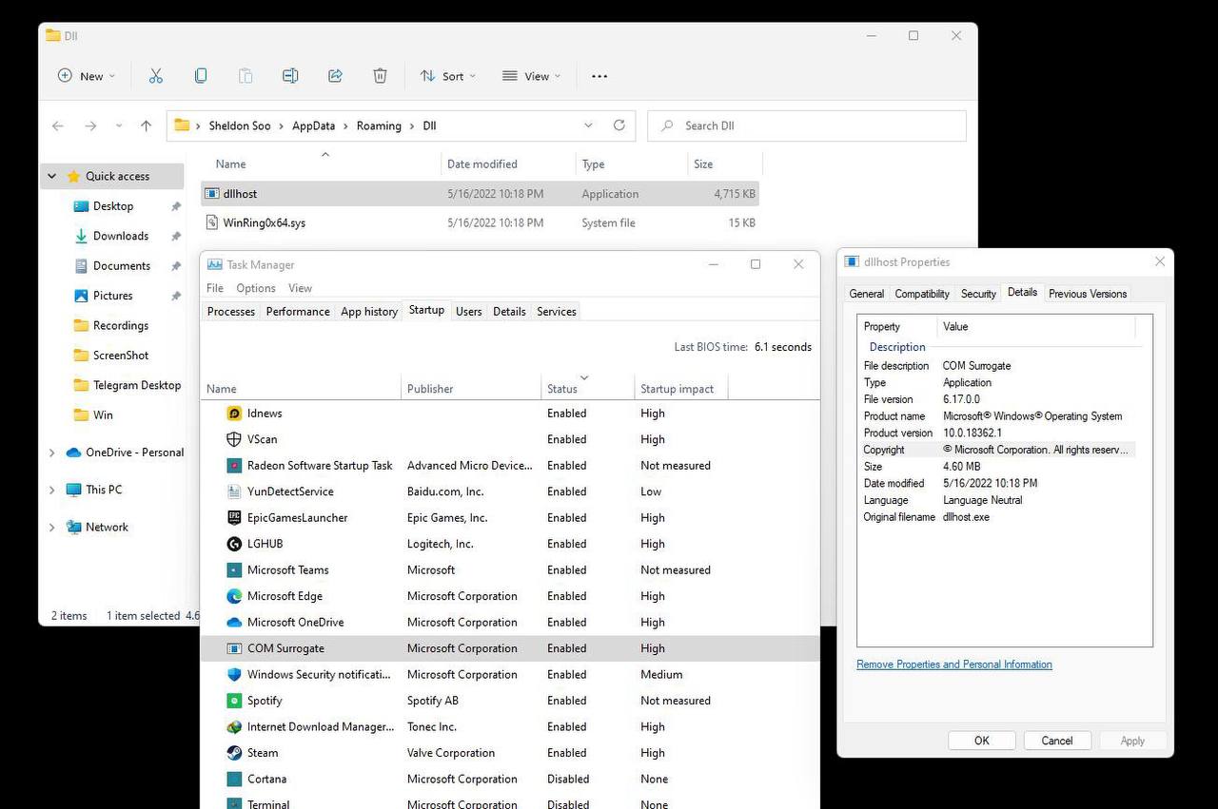Click the Rename icon in Explorer toolbar
This screenshot has height=809, width=1218.
pos(290,76)
